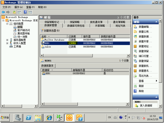Click the 帮助 icon in actions pane
Screen dimensions: 164x123
pos(135,91)
